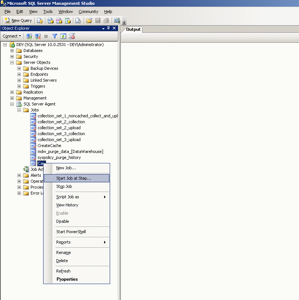Click the New Query toolbar button
This screenshot has width=299, height=300.
point(18,20)
